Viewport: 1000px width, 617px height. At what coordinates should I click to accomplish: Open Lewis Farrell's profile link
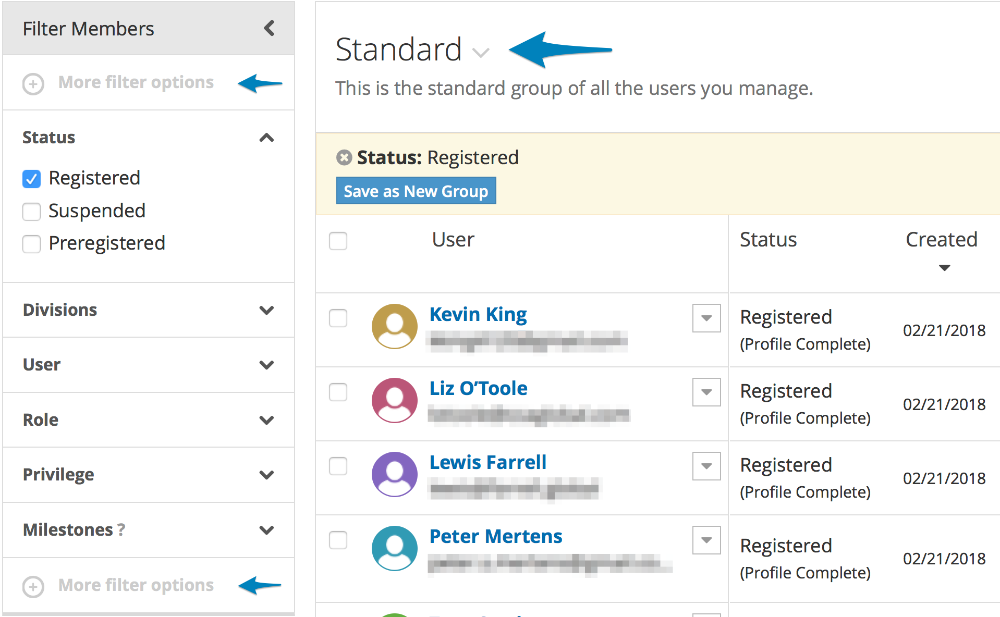coord(487,463)
